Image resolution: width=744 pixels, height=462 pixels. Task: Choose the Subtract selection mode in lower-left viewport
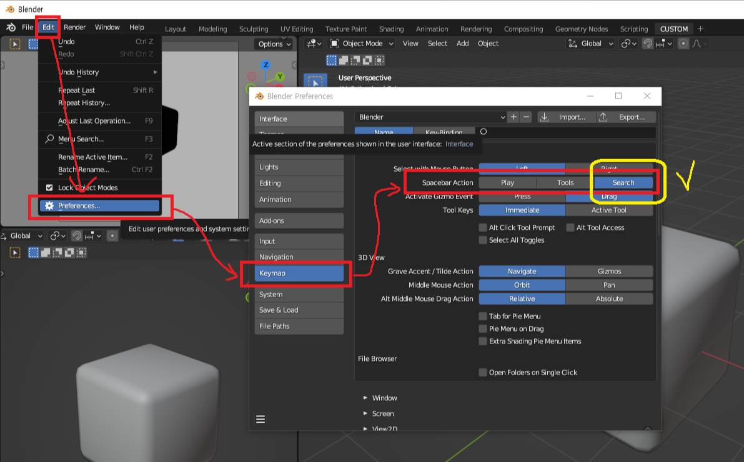(x=57, y=252)
